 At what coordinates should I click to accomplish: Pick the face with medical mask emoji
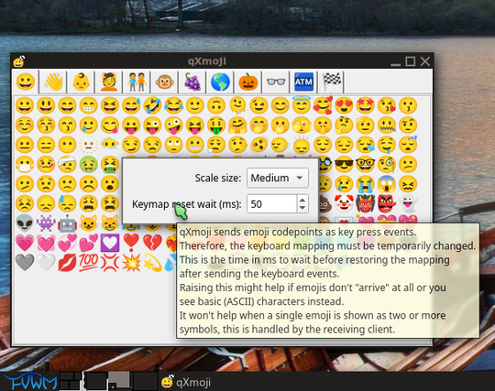point(25,164)
